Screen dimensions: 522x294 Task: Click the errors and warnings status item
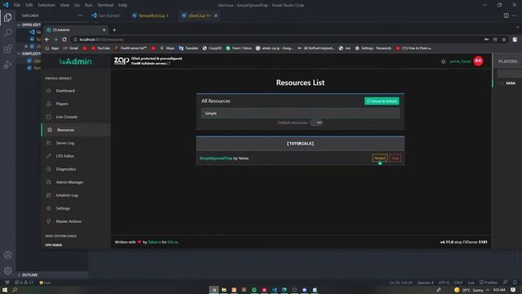point(24,283)
